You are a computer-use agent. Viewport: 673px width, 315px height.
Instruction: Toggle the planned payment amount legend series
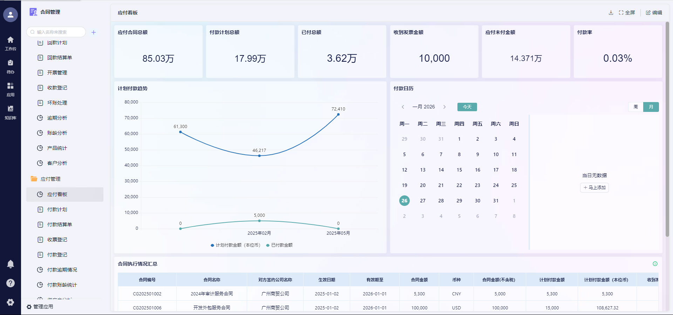point(236,245)
